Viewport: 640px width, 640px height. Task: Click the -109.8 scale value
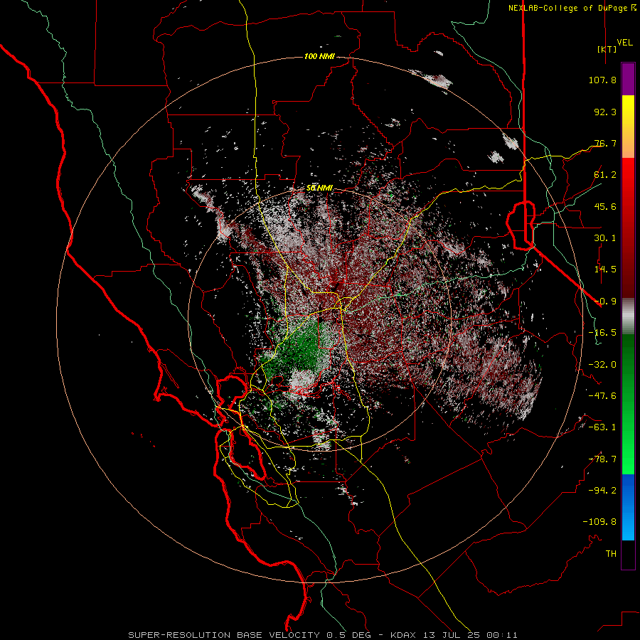pos(599,522)
